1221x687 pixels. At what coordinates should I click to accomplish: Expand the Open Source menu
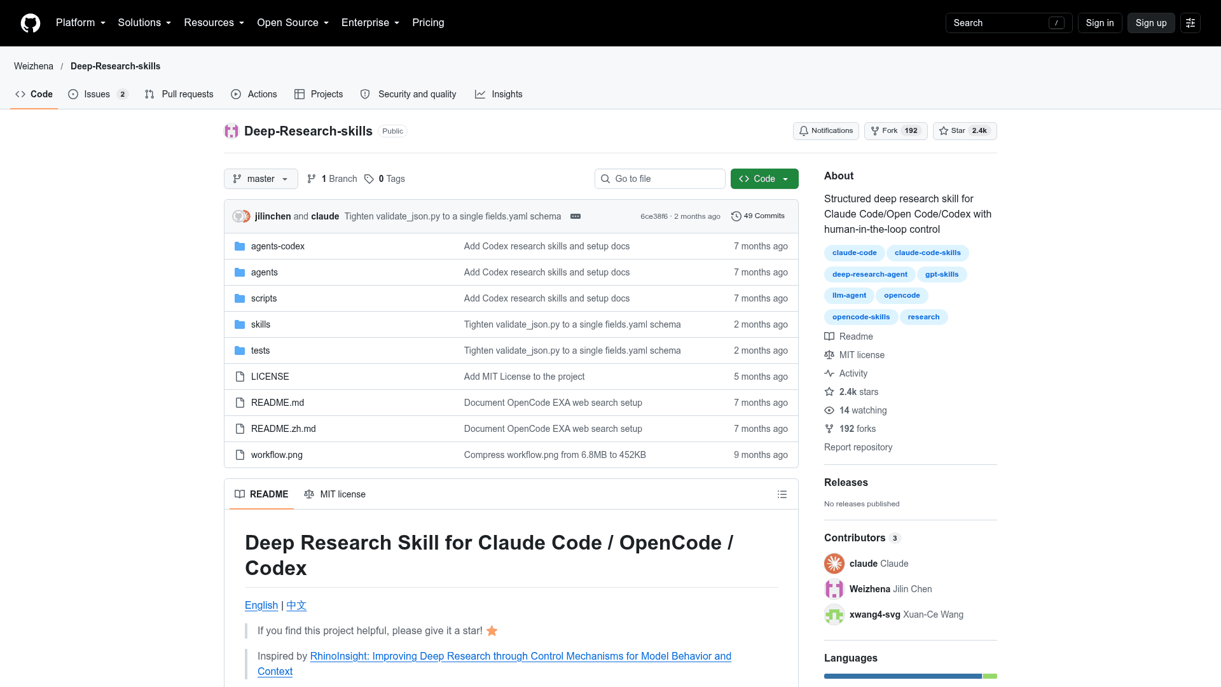pos(293,23)
